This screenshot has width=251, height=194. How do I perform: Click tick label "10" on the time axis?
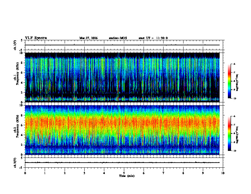click(x=223, y=173)
